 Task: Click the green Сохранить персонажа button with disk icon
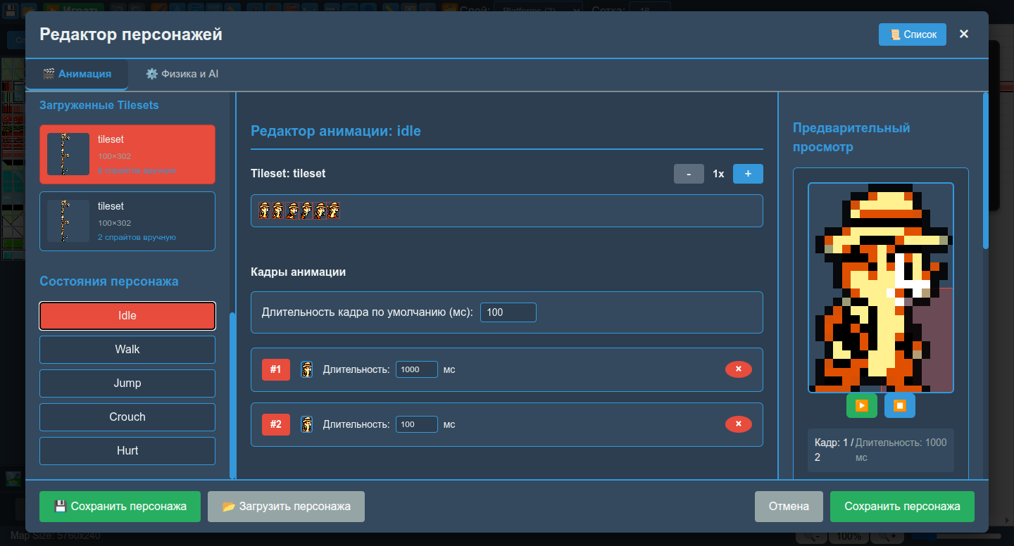click(120, 507)
